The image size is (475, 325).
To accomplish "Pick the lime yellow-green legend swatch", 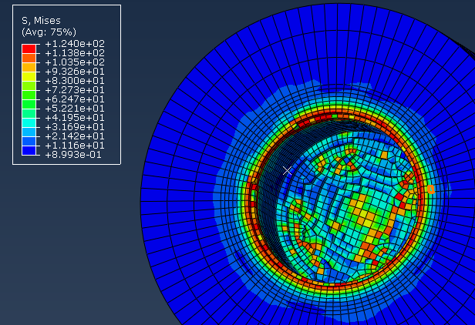I will pos(29,86).
